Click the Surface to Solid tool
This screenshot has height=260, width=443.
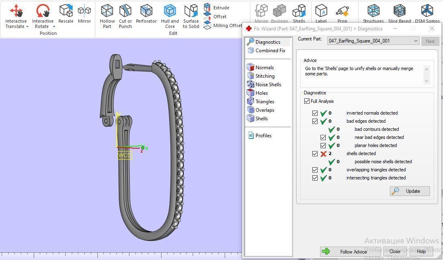coord(191,16)
